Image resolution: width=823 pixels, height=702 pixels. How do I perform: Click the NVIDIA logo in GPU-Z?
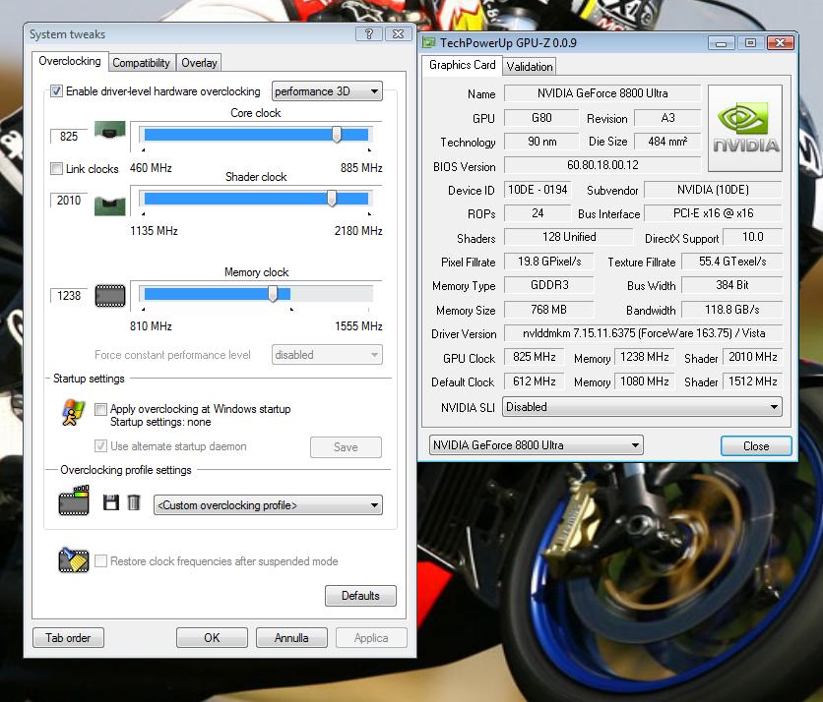pos(745,129)
